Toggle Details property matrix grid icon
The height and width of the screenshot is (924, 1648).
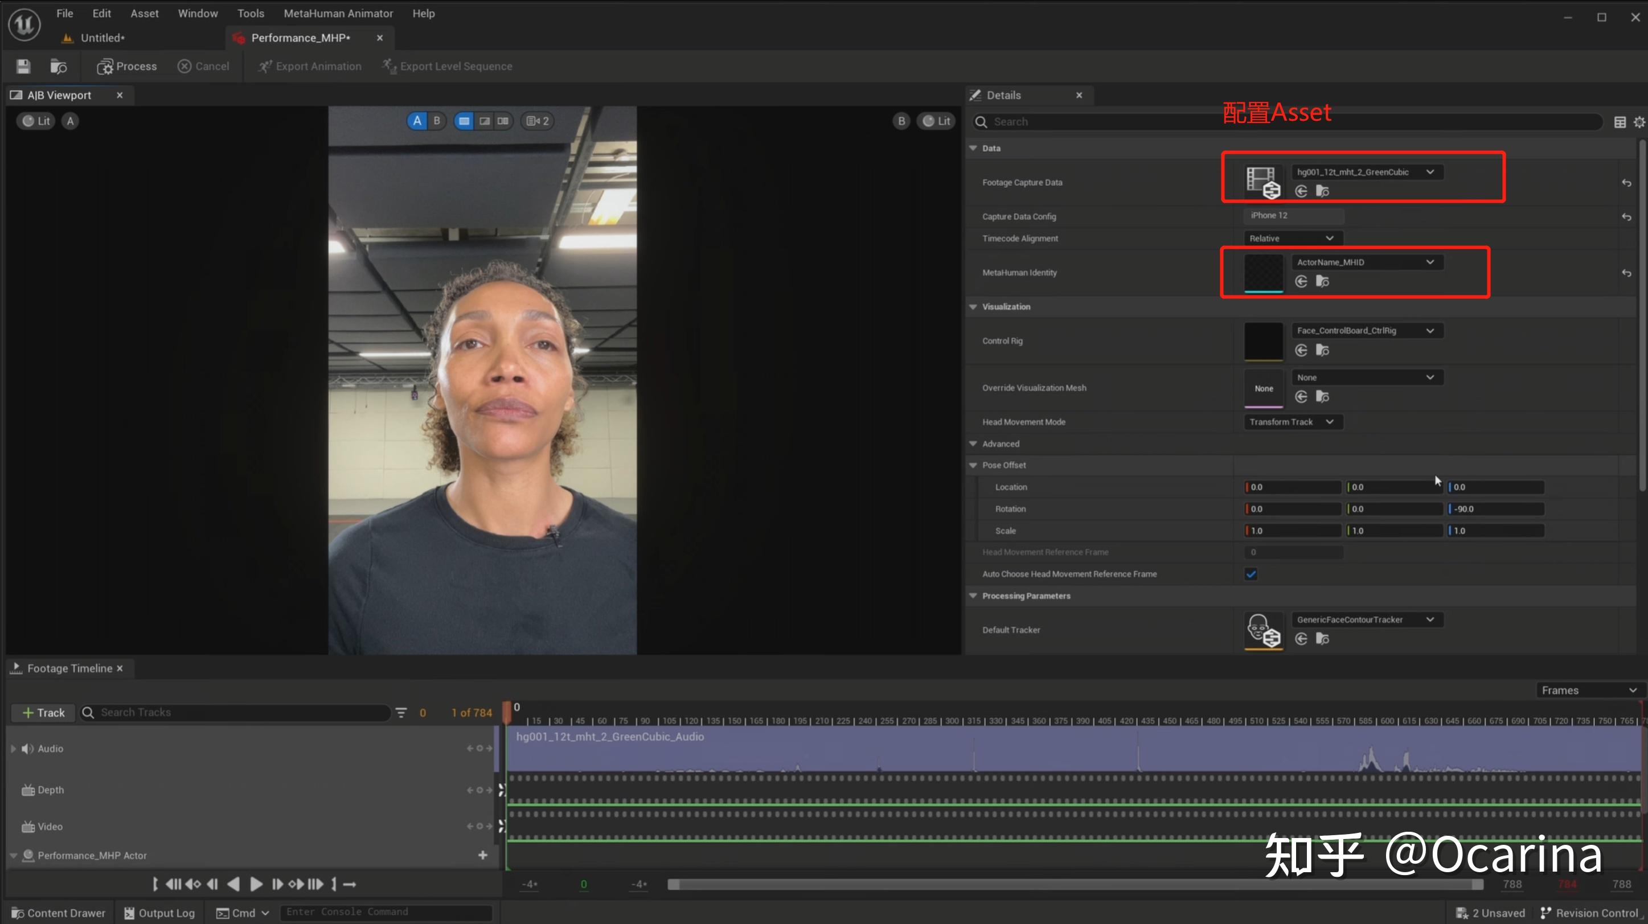1619,121
